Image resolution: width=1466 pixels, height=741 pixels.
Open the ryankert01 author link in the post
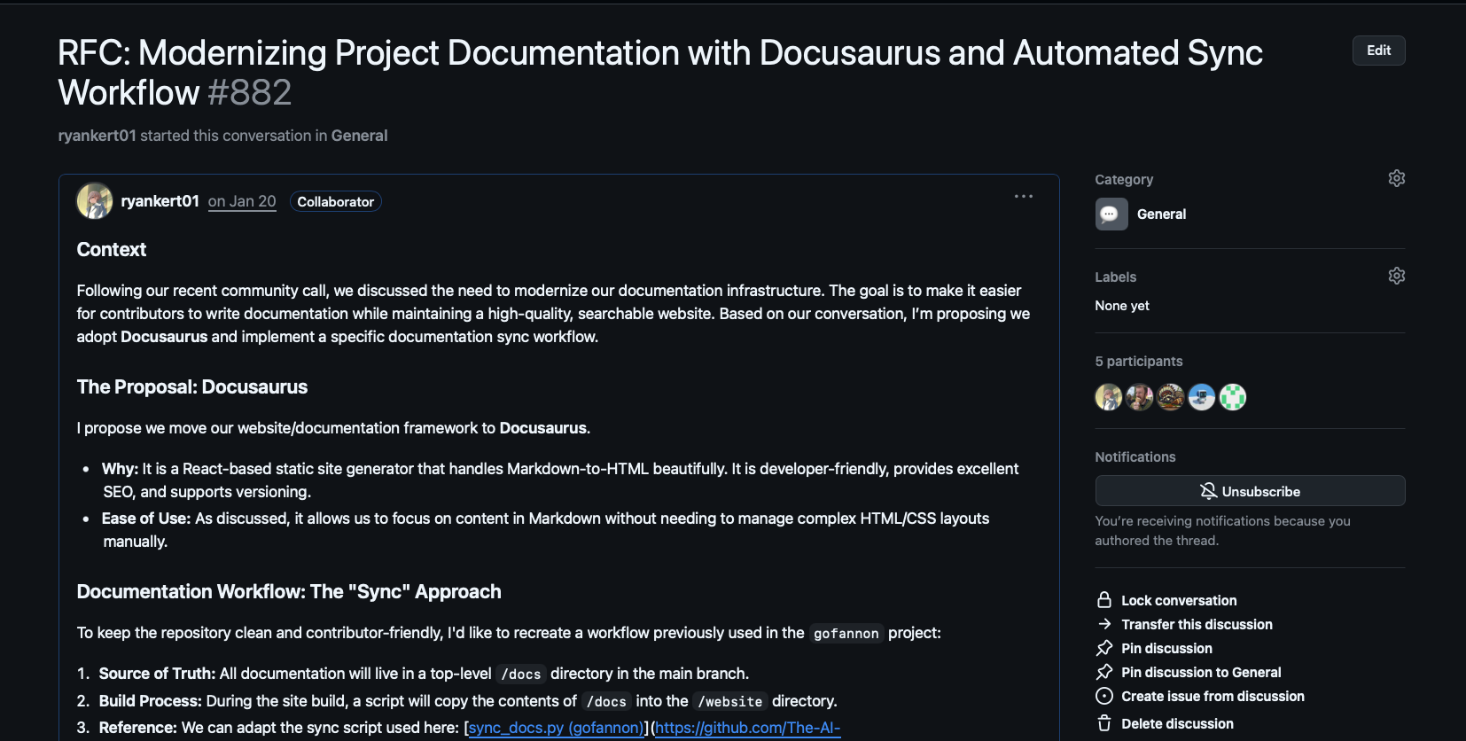pos(160,201)
